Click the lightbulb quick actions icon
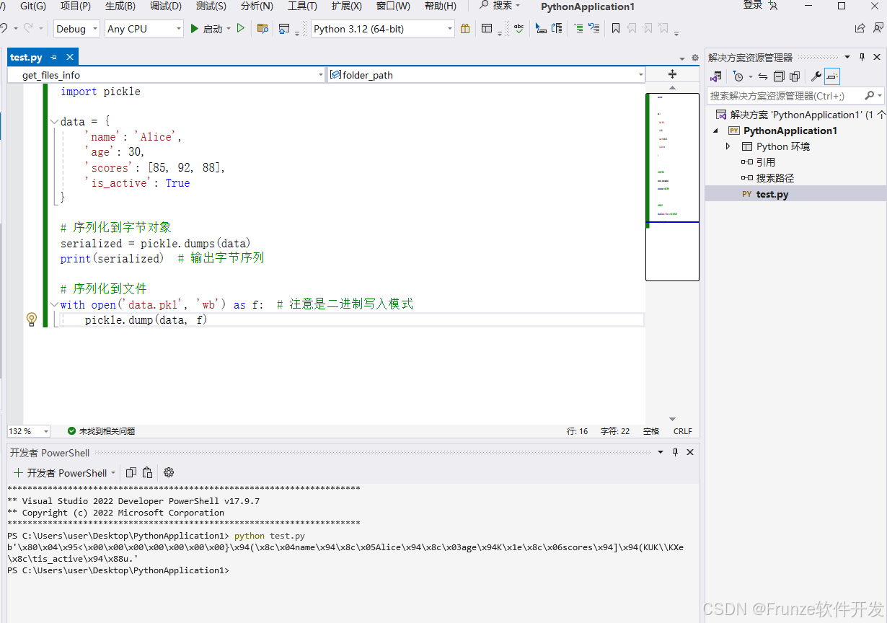Image resolution: width=887 pixels, height=623 pixels. (x=31, y=319)
